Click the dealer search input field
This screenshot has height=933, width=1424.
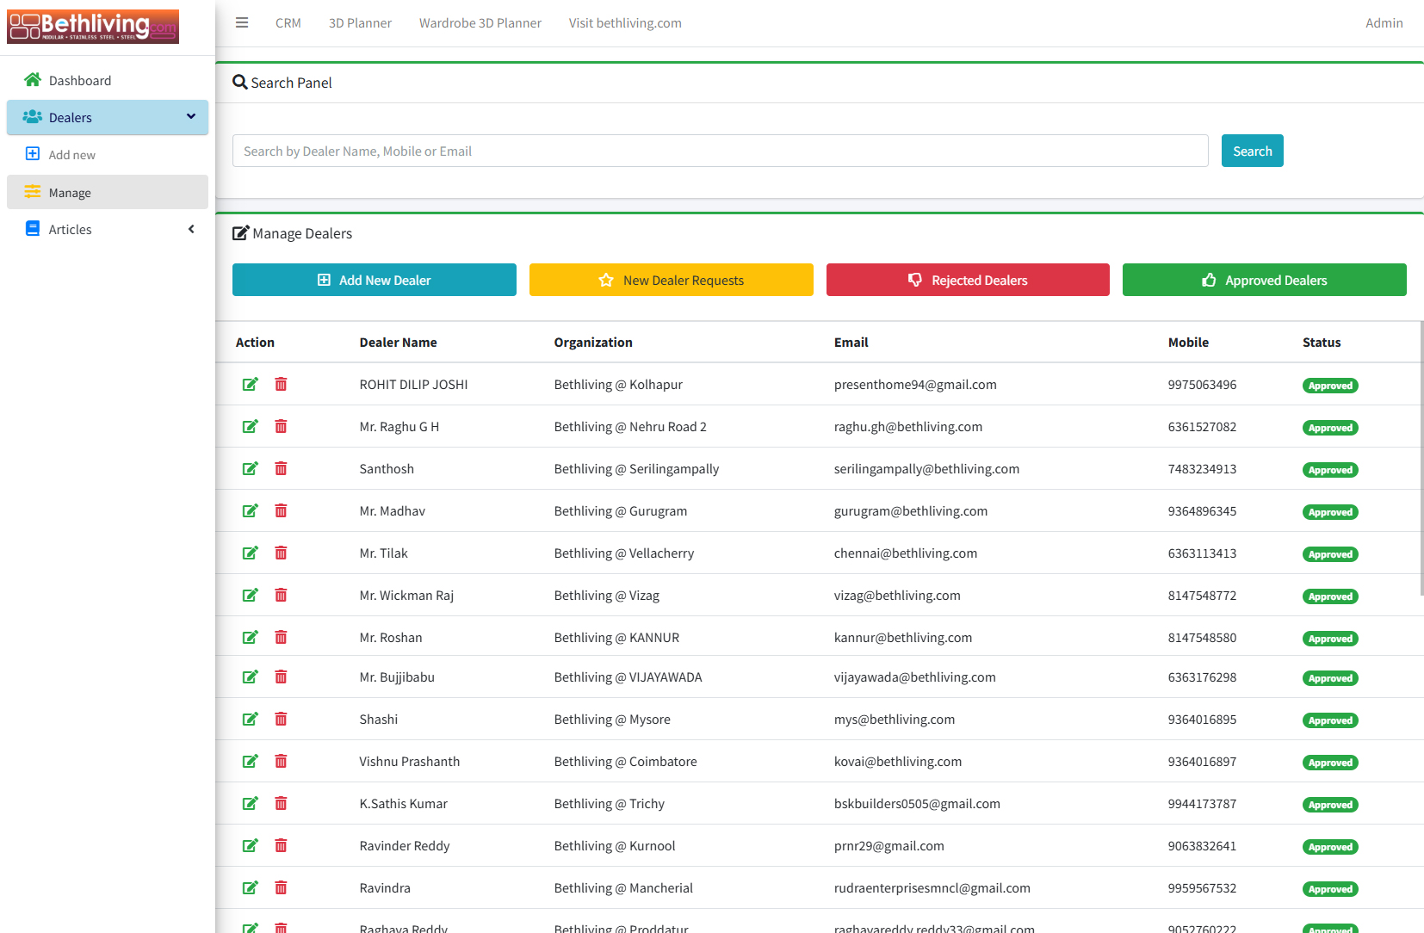[720, 151]
